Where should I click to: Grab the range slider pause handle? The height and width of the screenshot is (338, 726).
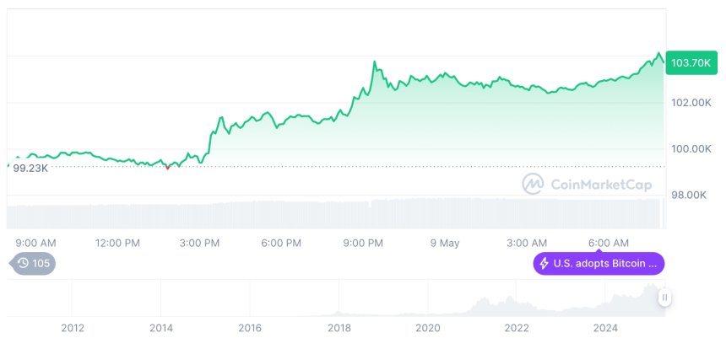pyautogui.click(x=665, y=298)
